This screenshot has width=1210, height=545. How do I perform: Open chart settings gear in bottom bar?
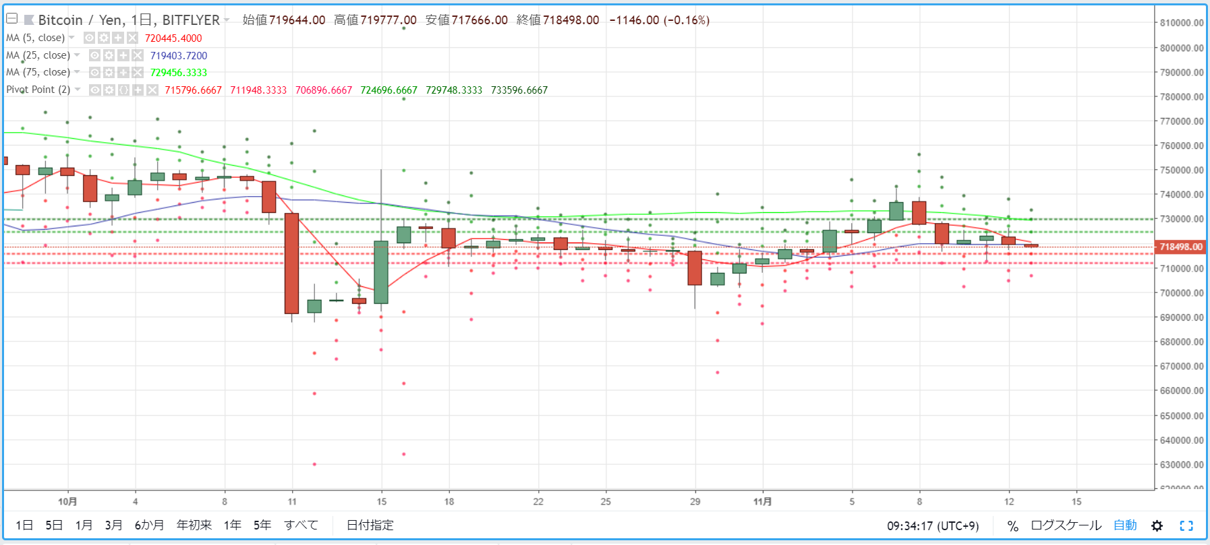click(1157, 525)
